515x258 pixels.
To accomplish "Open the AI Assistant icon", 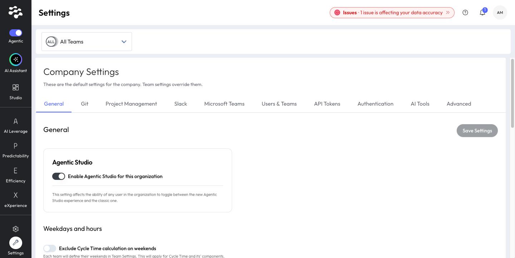I will click(x=16, y=60).
